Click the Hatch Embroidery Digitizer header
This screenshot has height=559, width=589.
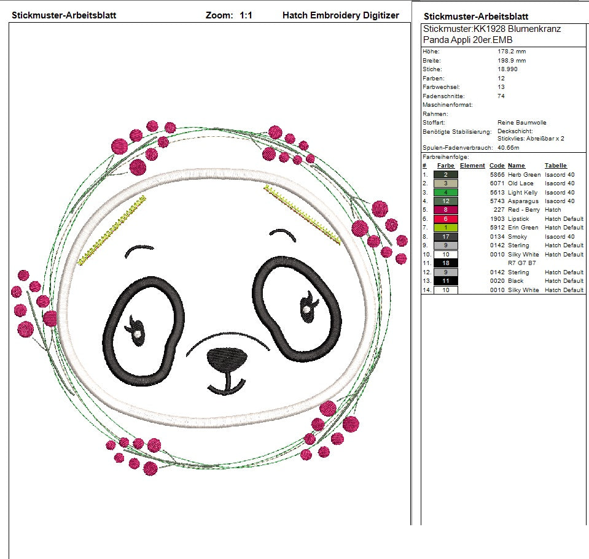pyautogui.click(x=341, y=15)
